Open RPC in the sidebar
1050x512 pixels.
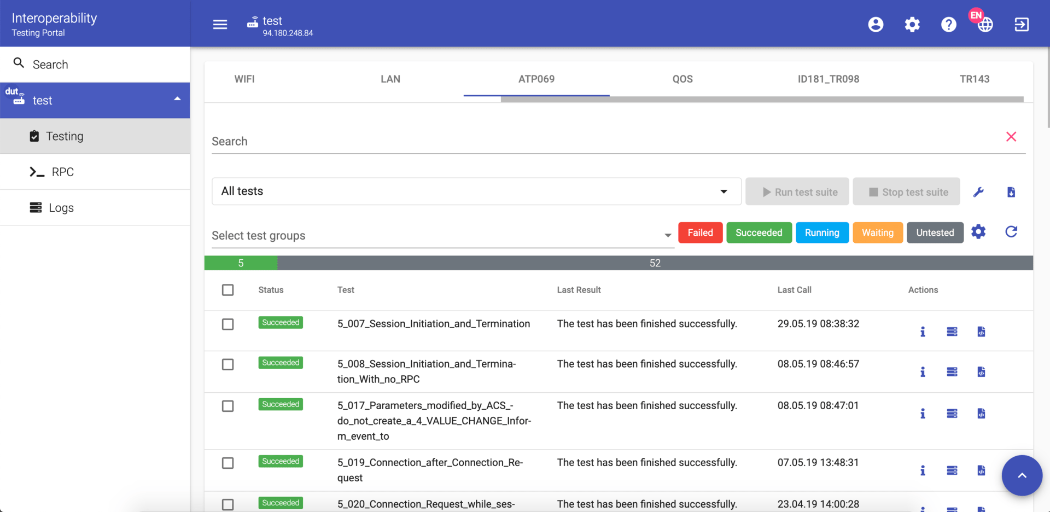pyautogui.click(x=95, y=172)
